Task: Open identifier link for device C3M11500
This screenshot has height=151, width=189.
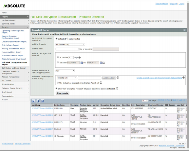Action: pos(42,108)
